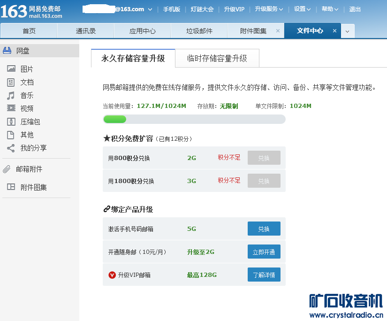387x321 pixels.
Task: Click the storage usage progress bar
Action: [194, 119]
